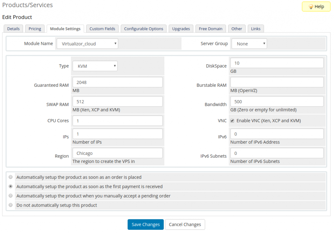Open the Other tab
The image size is (334, 236).
coord(237,29)
